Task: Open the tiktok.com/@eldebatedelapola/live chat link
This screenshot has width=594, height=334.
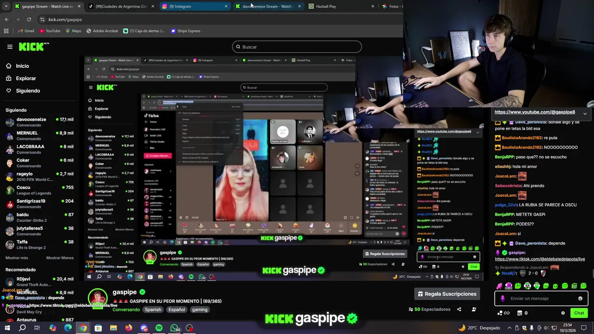Action: 540,259
